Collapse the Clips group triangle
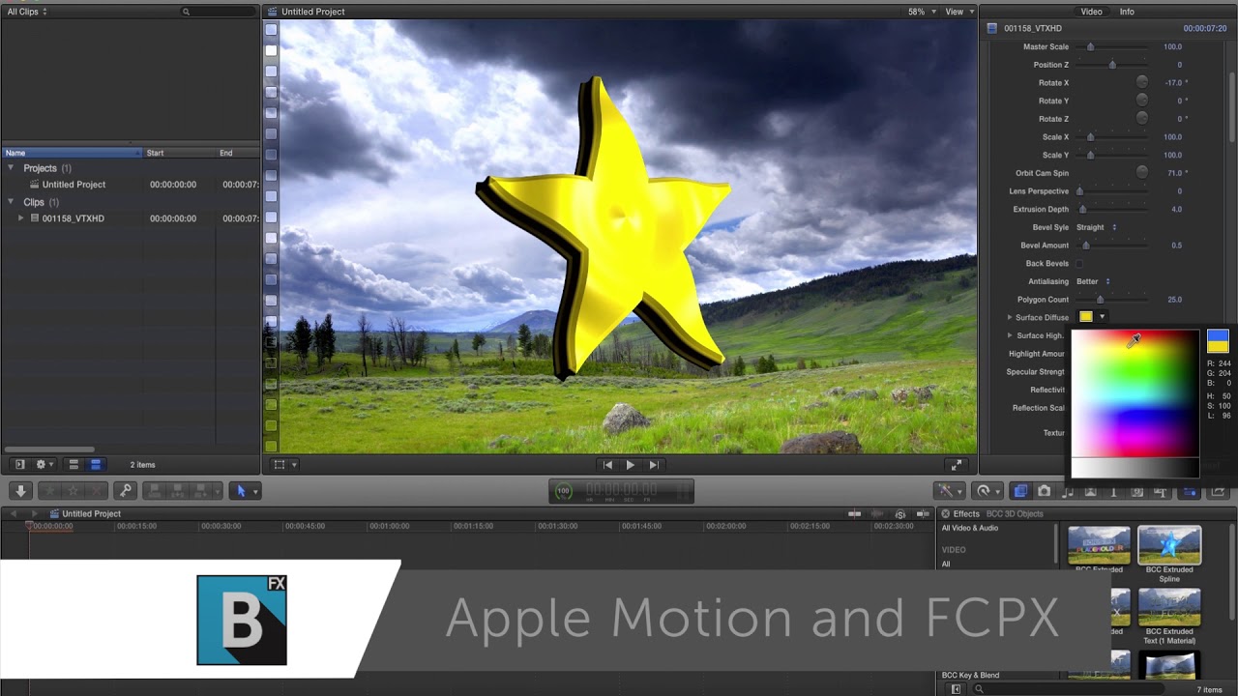The width and height of the screenshot is (1238, 696). pyautogui.click(x=12, y=202)
